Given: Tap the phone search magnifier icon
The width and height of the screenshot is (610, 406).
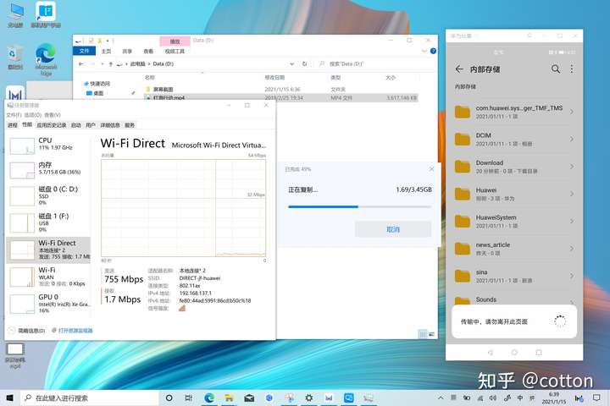Looking at the screenshot, I should click(x=556, y=69).
